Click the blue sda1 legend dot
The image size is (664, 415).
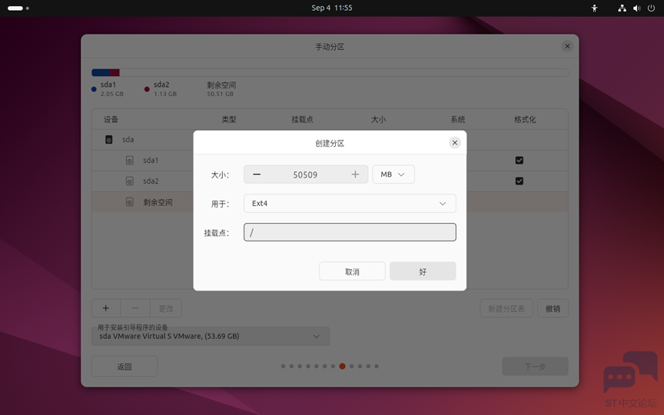94,89
